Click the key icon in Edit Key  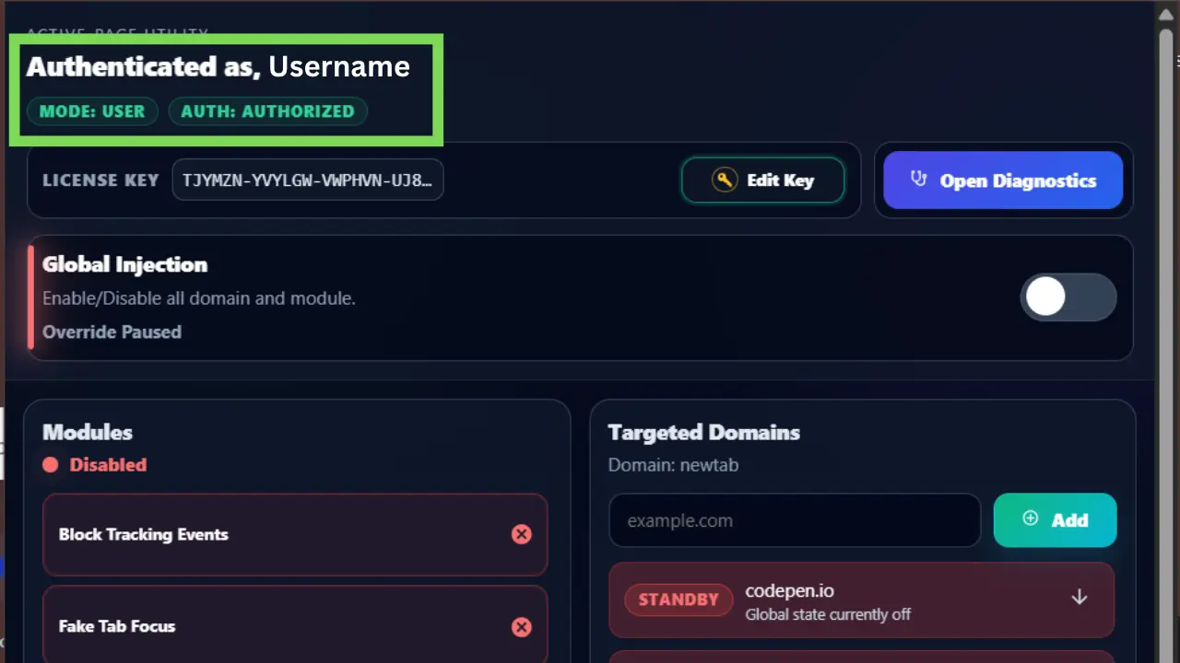[725, 180]
